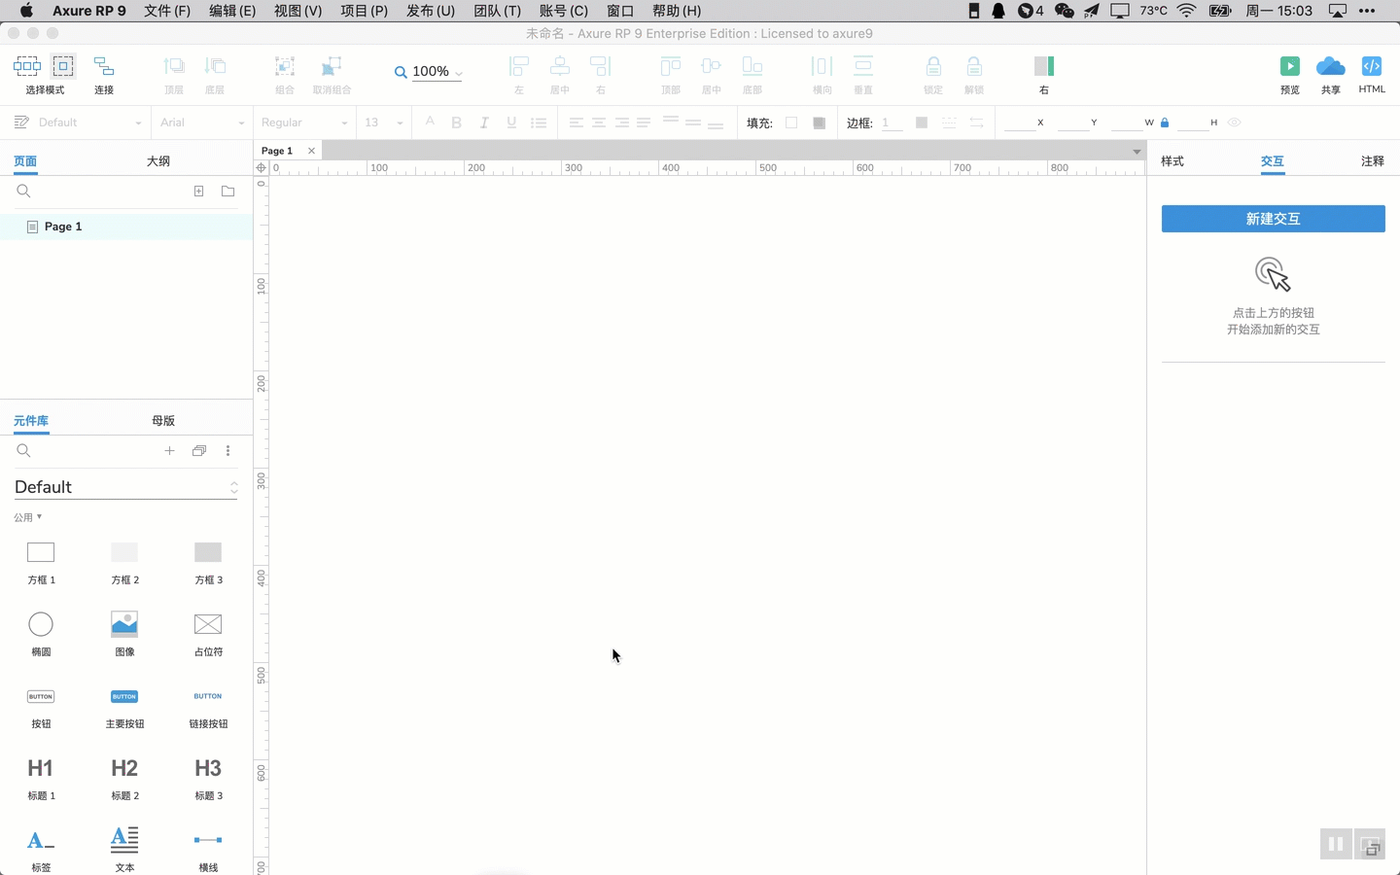Select the 椭圆 ellipse widget
This screenshot has height=875, width=1400.
41,624
